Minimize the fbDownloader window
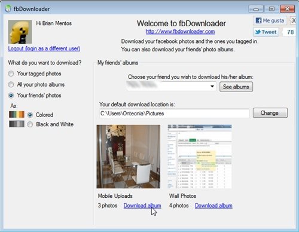Image resolution: width=299 pixels, height=232 pixels. 256,9
